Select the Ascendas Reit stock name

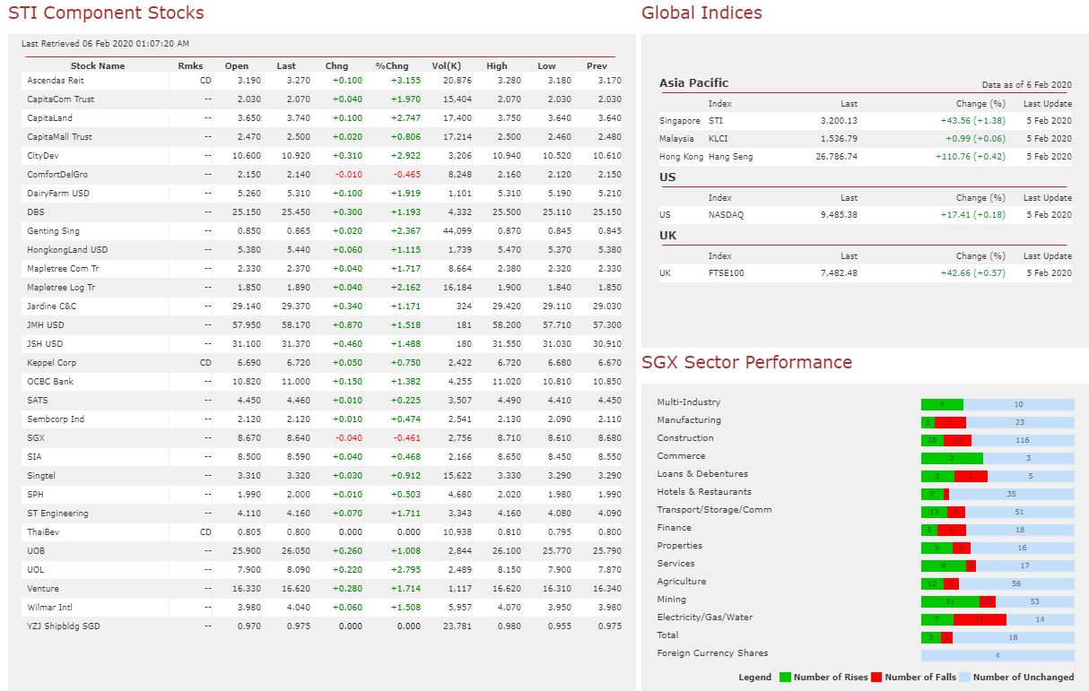coord(56,80)
